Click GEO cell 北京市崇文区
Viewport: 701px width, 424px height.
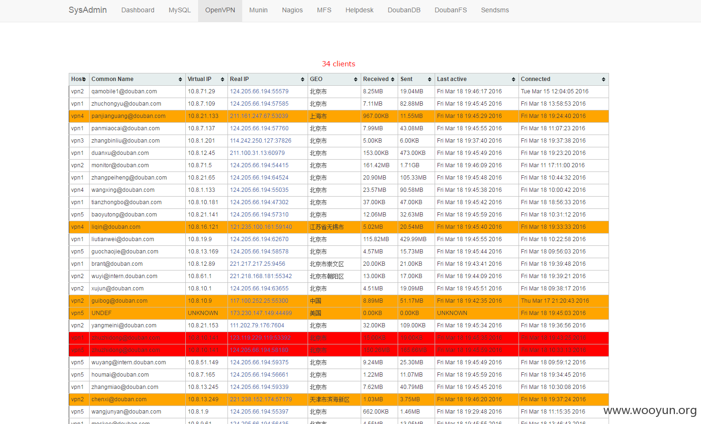pos(334,264)
